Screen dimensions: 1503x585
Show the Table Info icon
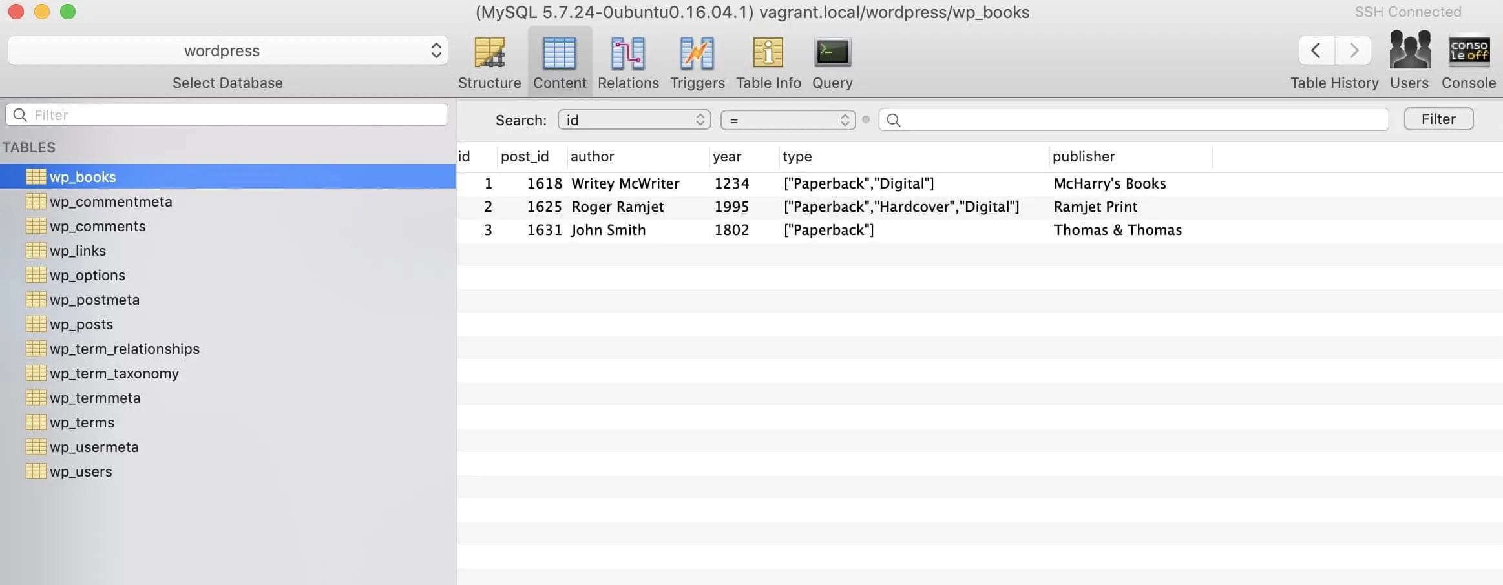pos(768,53)
